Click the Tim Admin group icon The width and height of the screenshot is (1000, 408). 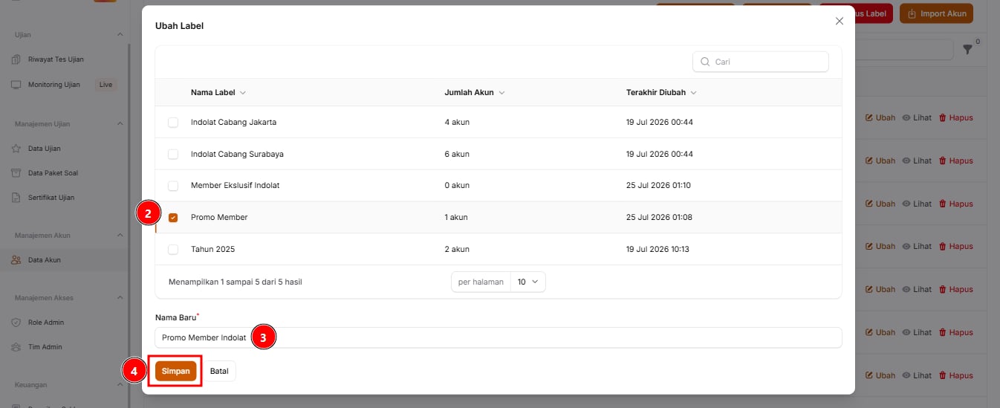tap(16, 347)
